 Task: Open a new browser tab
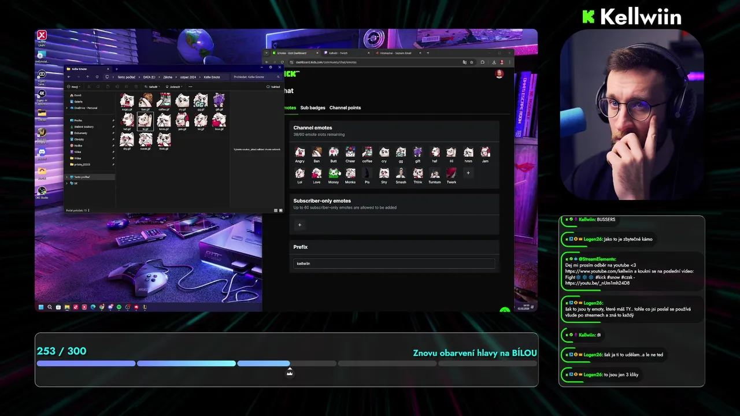click(x=428, y=53)
